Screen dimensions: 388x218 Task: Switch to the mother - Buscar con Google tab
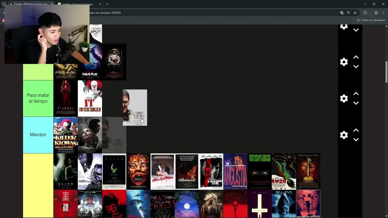point(79,4)
